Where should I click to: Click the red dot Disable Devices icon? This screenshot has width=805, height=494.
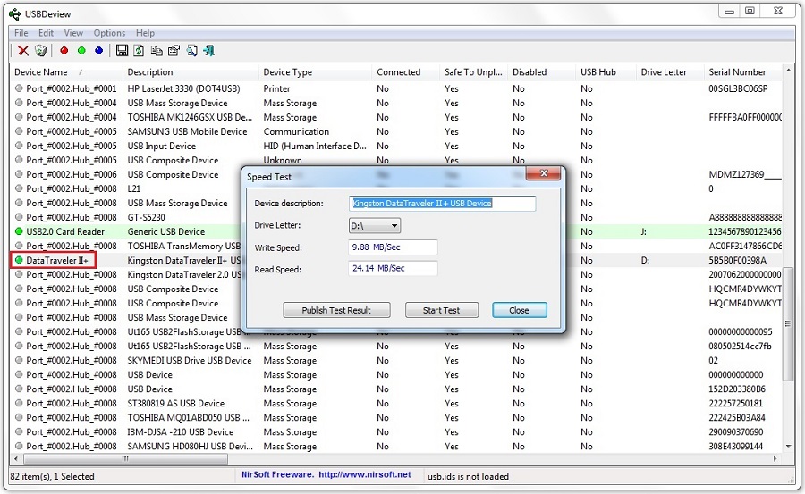click(x=64, y=50)
